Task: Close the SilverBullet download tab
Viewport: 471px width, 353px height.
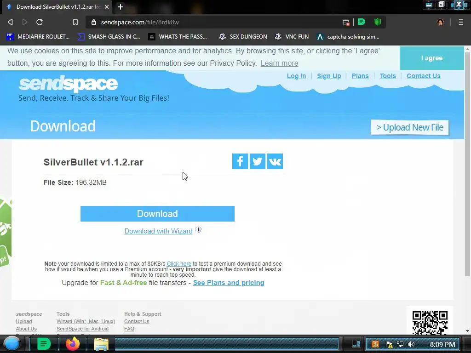Action: pos(107,6)
